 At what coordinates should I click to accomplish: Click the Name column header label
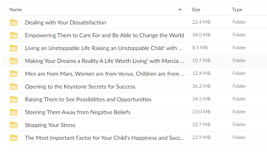pos(16,10)
